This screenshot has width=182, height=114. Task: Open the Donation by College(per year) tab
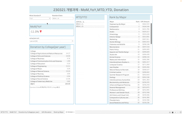click(x=29, y=112)
